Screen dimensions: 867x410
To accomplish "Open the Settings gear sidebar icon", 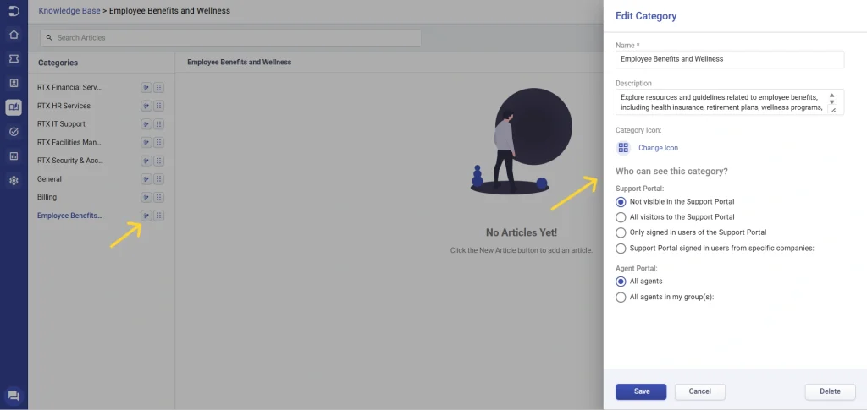I will pos(14,180).
